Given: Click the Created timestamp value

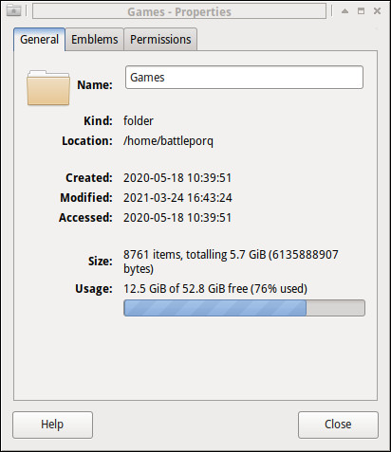Looking at the screenshot, I should coord(177,178).
